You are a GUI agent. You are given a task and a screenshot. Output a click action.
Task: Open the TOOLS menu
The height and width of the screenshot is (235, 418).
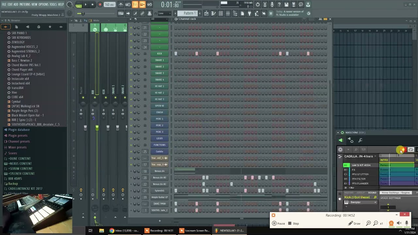(53, 4)
